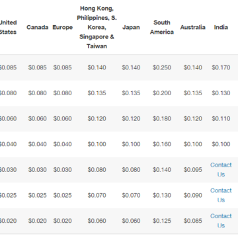The height and width of the screenshot is (238, 238).
Task: Click the $0.095 Australia price cell
Action: tap(193, 170)
